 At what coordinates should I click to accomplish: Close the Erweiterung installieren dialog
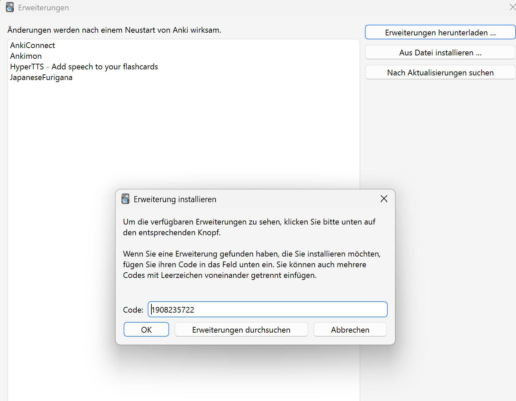tap(384, 199)
